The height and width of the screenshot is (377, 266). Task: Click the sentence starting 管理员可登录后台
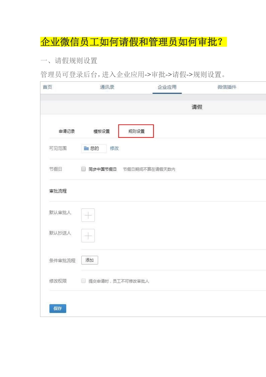[x=133, y=75]
